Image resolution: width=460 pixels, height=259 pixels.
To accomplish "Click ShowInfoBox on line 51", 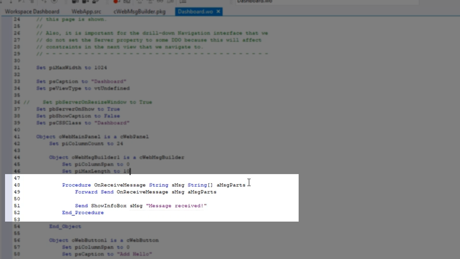I will pos(109,206).
